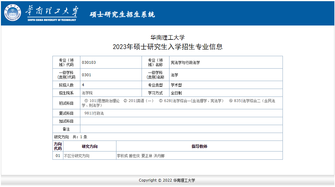Click the 专业（领域）名称 label cell
The image size is (335, 187).
tap(155, 62)
